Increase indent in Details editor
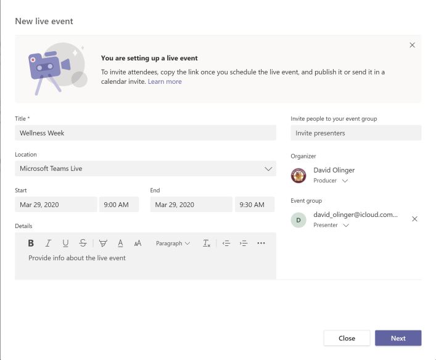The height and width of the screenshot is (360, 436). [x=244, y=243]
